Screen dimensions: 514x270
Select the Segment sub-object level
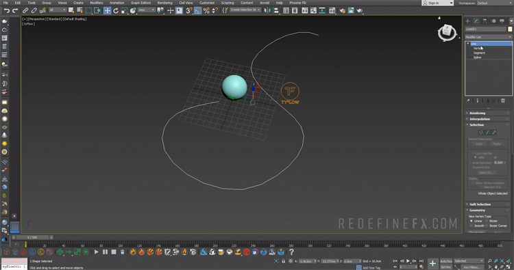[479, 53]
